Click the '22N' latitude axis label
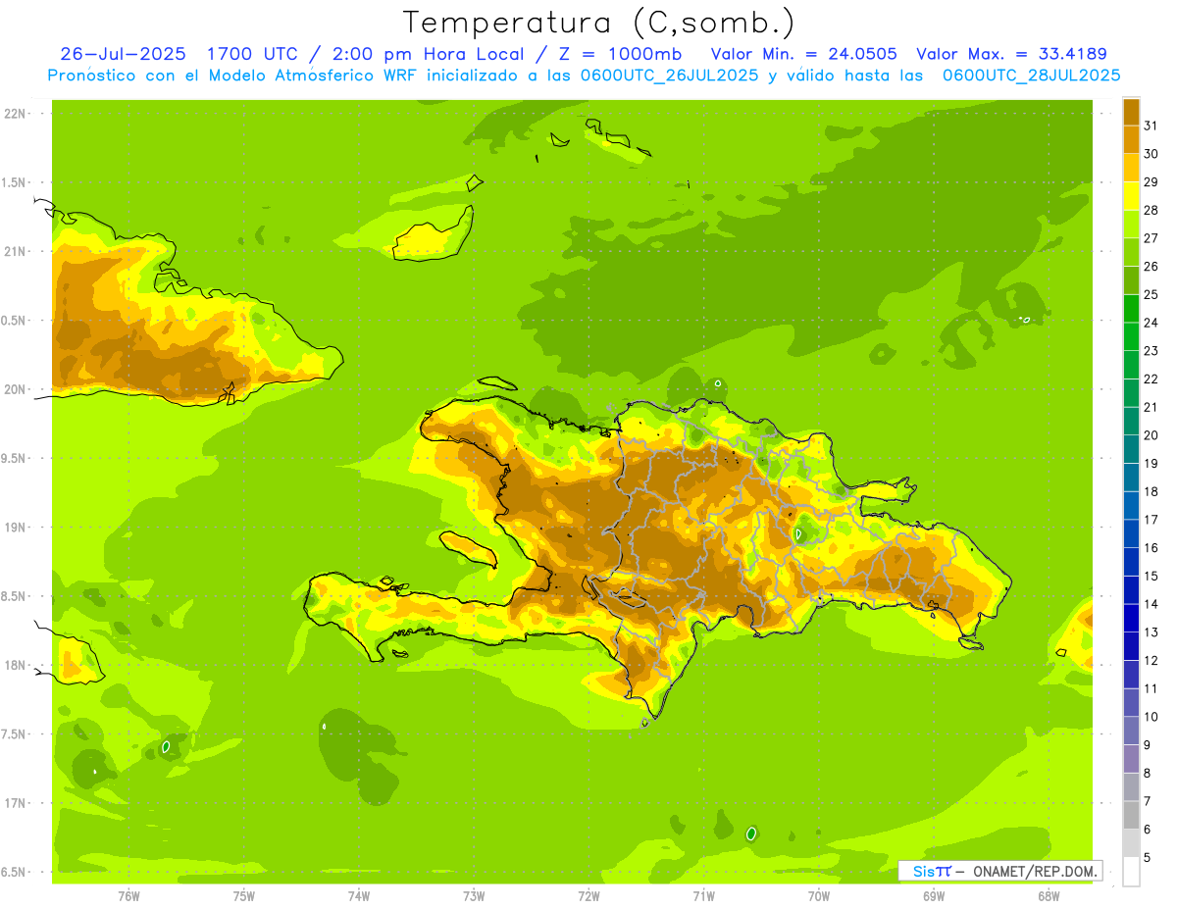Image resolution: width=1177 pixels, height=909 pixels. 14,114
